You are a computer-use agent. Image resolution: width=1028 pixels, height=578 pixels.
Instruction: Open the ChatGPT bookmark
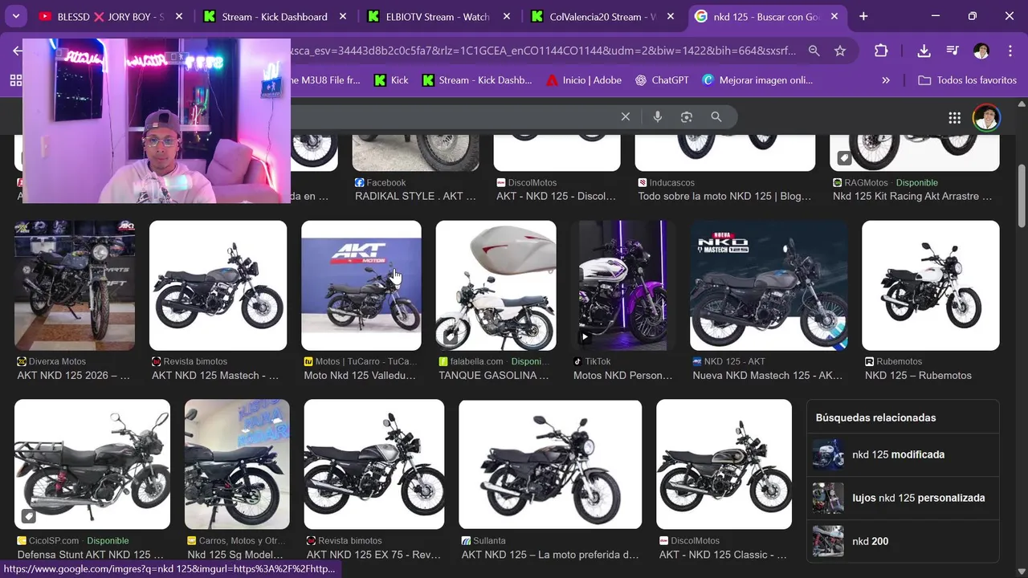coord(662,80)
